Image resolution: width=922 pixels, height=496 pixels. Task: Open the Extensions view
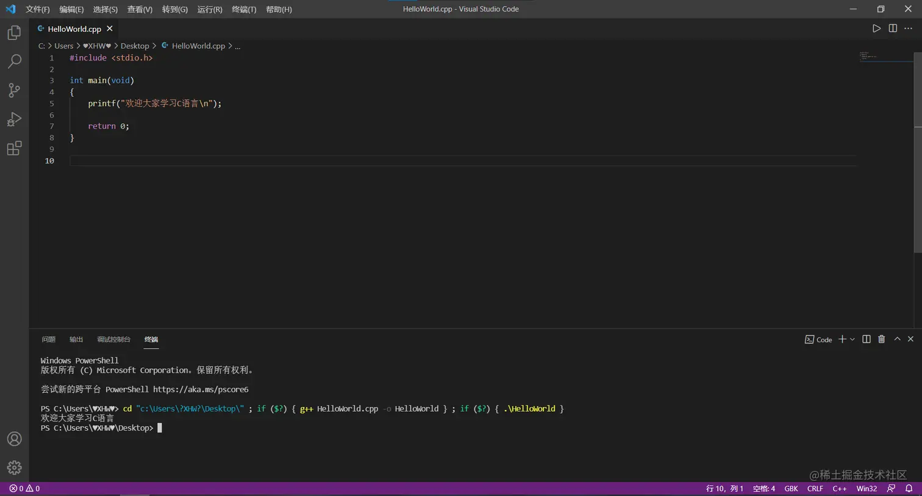[x=14, y=148]
